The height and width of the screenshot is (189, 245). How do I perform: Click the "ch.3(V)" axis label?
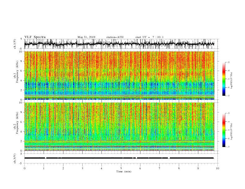(x=15, y=158)
